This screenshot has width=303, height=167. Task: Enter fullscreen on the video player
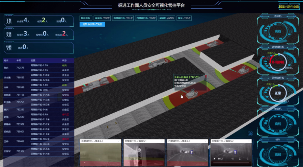[240, 159]
